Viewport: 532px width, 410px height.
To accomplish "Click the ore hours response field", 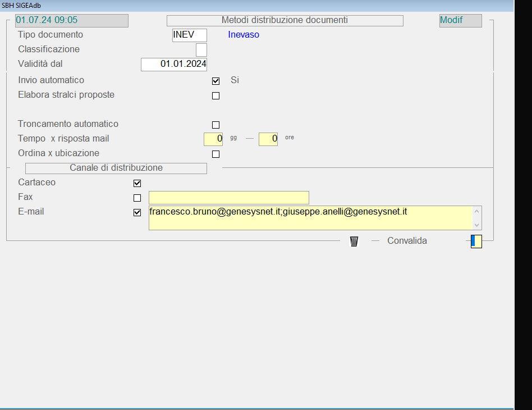I will coord(268,138).
